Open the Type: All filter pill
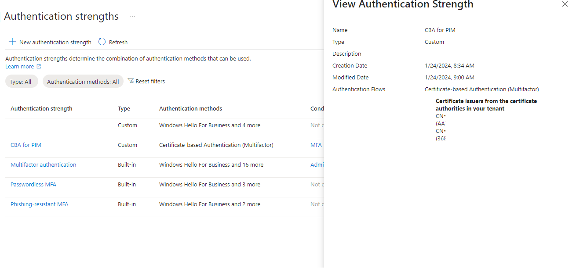576x268 pixels. coord(22,82)
